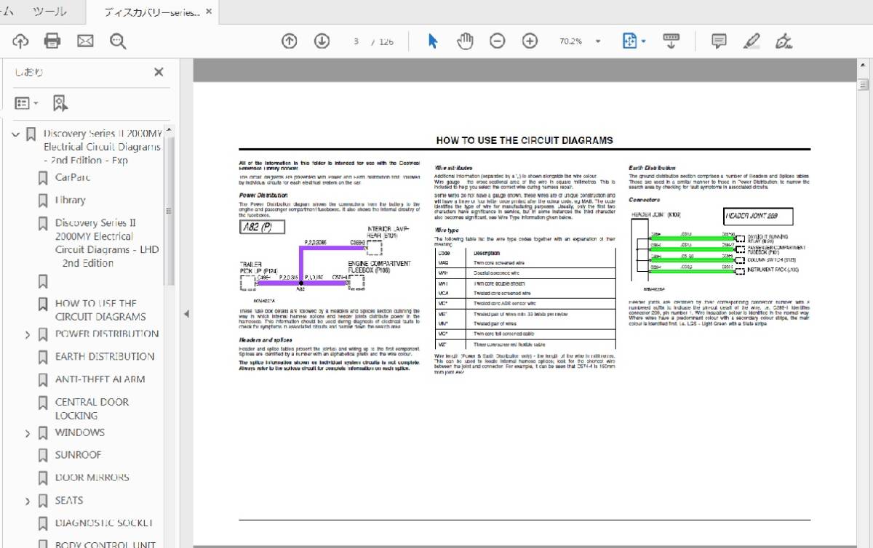Jump to the DOOR MIRRORS bookmark
Screen dimensions: 873x548
92,478
